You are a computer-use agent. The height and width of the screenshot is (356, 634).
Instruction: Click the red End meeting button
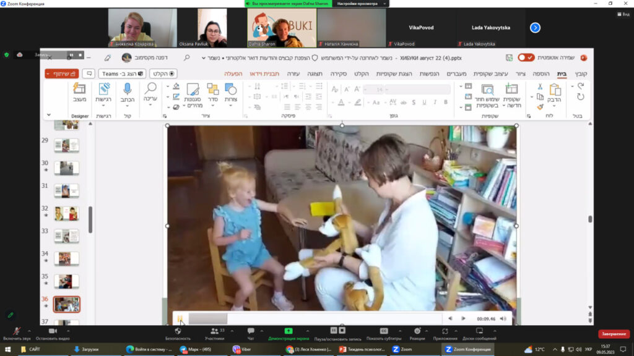[x=614, y=334]
